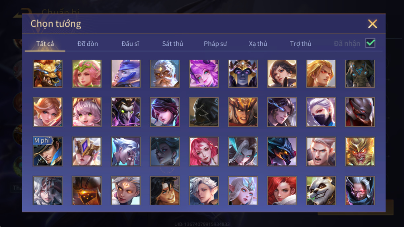Open the 'Sát thủ' tab

173,44
